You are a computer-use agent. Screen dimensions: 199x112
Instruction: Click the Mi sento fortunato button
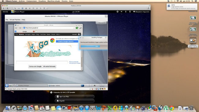click(x=49, y=66)
